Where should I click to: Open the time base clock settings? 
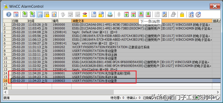(x=198, y=14)
